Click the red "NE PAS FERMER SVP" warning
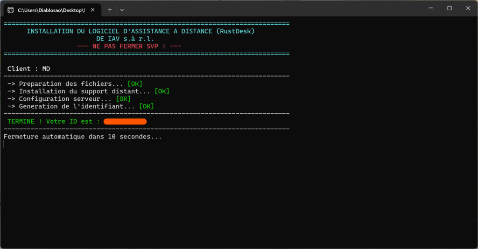 pos(129,46)
